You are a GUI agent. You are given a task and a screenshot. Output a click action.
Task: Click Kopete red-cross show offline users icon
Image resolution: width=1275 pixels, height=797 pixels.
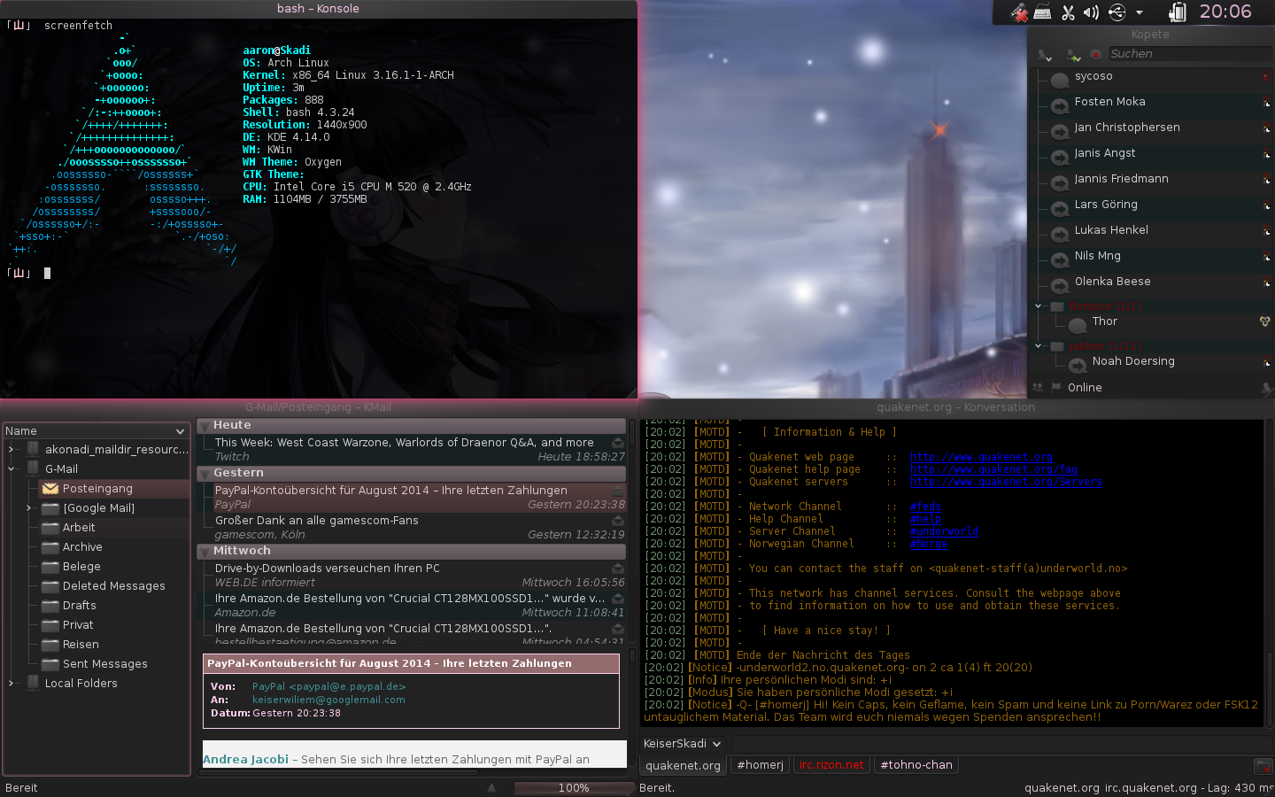click(1096, 55)
